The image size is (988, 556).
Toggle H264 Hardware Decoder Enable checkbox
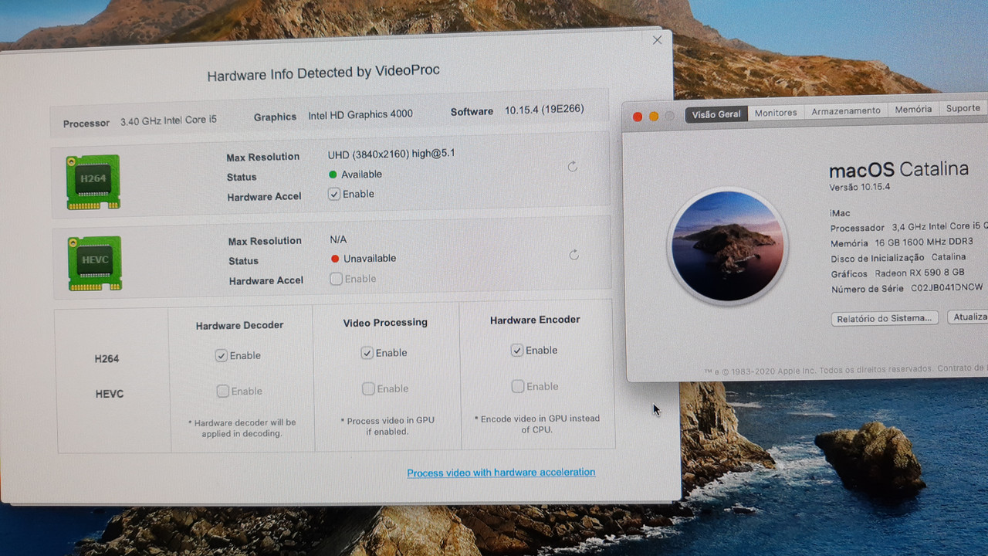(x=222, y=355)
